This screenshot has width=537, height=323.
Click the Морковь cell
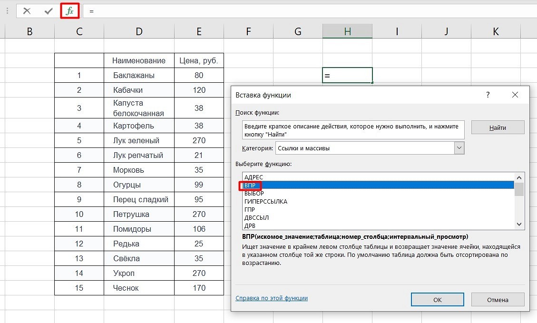139,170
